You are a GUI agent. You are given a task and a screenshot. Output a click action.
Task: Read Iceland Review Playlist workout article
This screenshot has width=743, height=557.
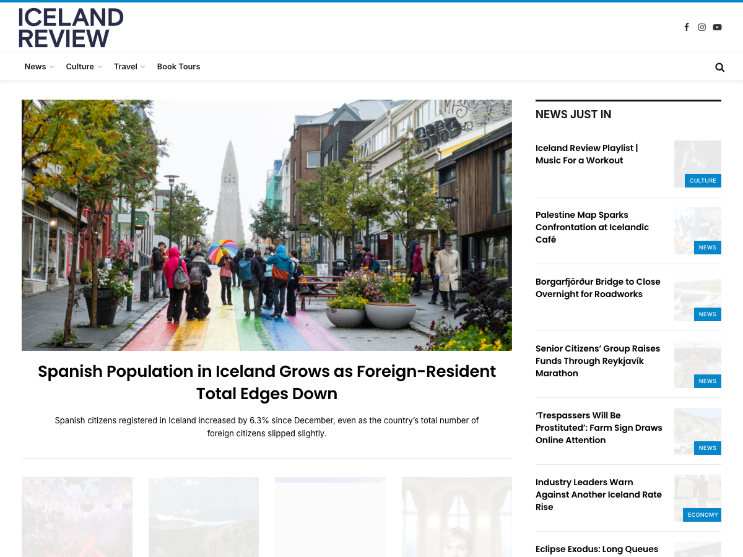pyautogui.click(x=587, y=154)
